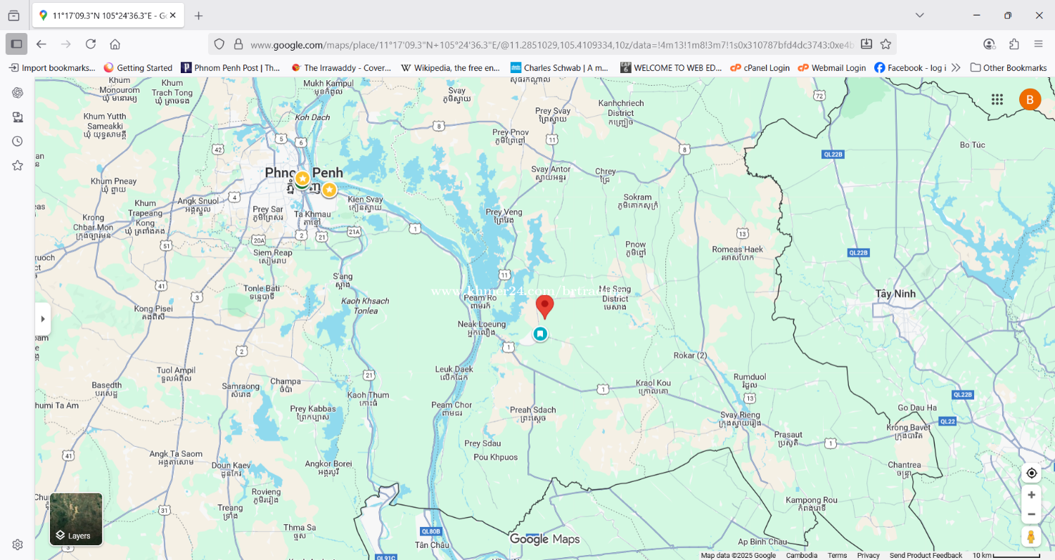Activate the Street View pegman
1055x560 pixels.
coord(1031,537)
